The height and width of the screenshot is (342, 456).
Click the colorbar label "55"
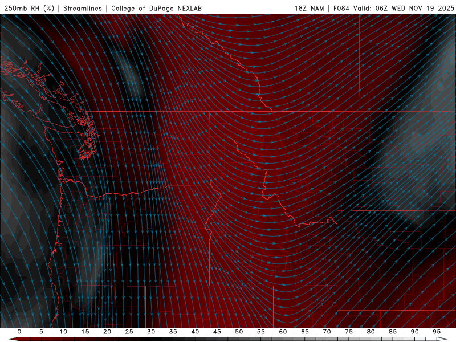[261, 332]
